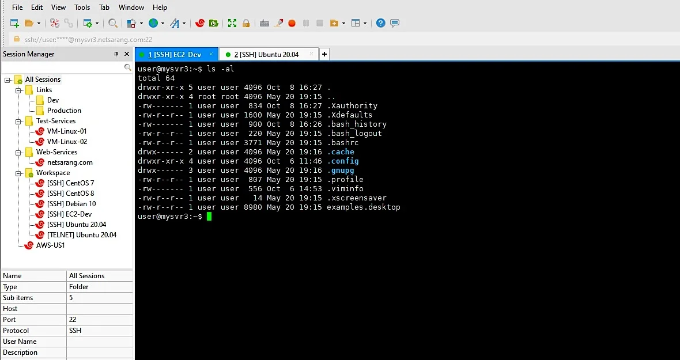Open the Tools menu

coord(82,7)
